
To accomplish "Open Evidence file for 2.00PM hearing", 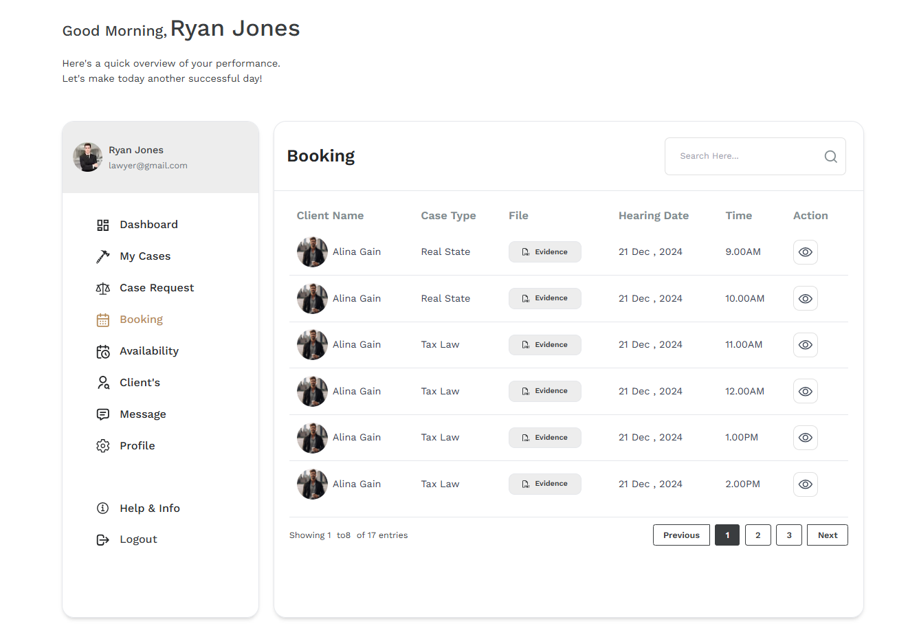I will coord(545,484).
